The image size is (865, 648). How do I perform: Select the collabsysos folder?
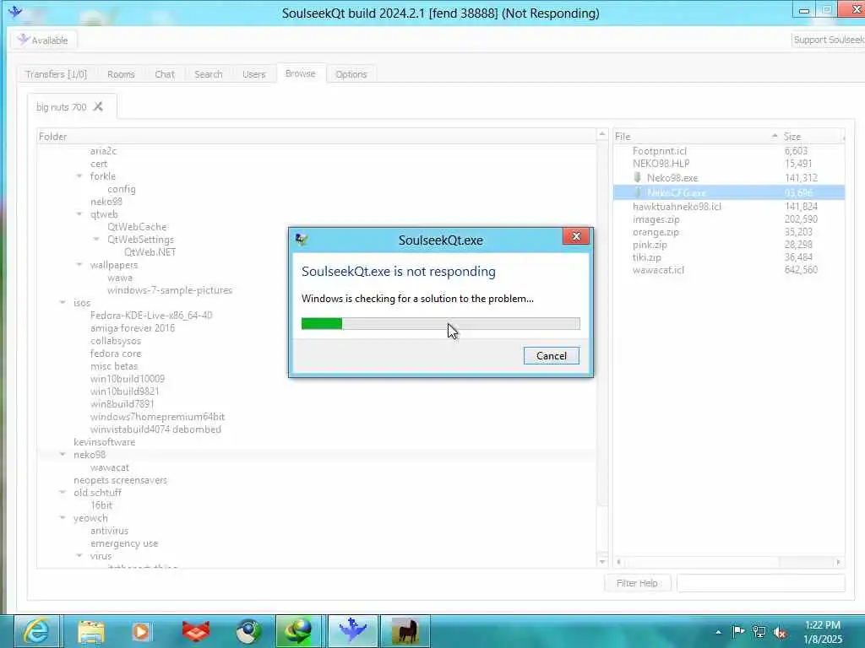click(115, 341)
